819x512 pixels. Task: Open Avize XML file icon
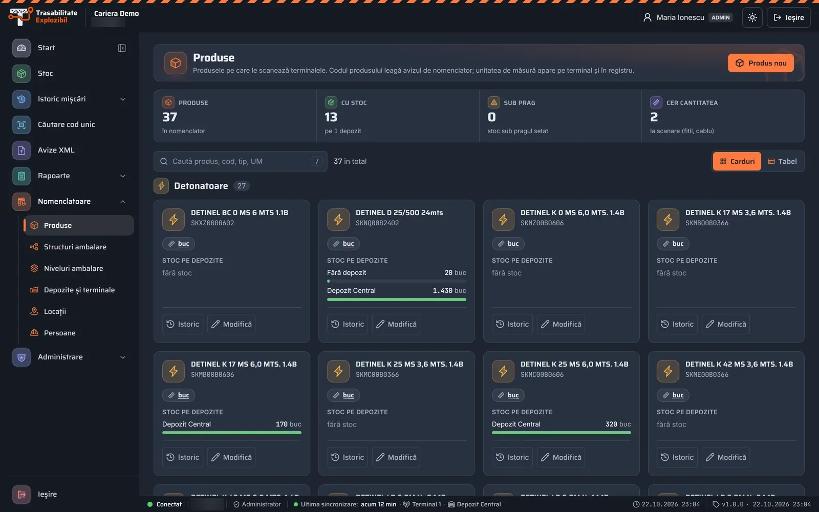click(x=21, y=150)
